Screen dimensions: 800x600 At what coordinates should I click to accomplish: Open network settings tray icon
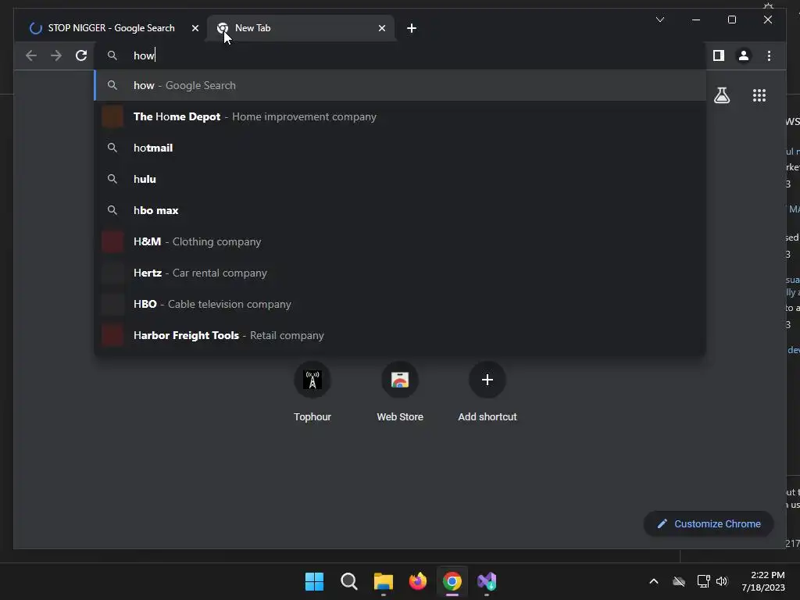(x=704, y=581)
